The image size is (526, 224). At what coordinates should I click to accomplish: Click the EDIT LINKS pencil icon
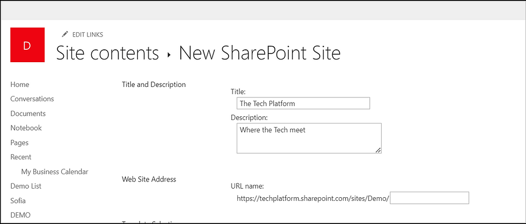click(65, 34)
